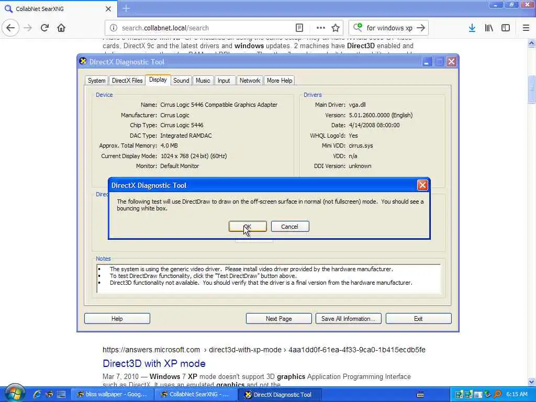The image size is (536, 402).
Task: Open the More Help tab
Action: tap(280, 80)
